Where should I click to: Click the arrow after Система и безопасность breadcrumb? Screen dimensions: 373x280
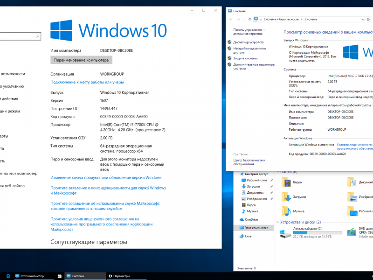(x=301, y=19)
